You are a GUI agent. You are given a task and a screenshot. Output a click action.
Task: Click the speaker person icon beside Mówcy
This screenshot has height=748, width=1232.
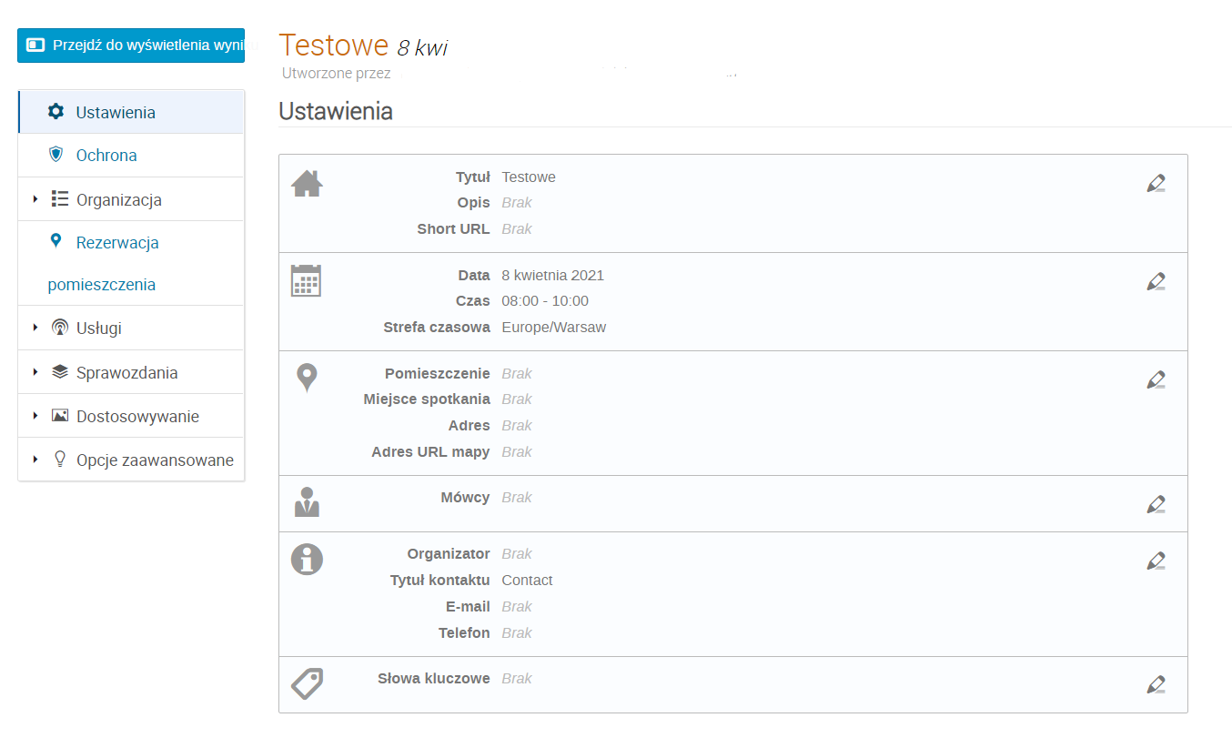point(307,502)
